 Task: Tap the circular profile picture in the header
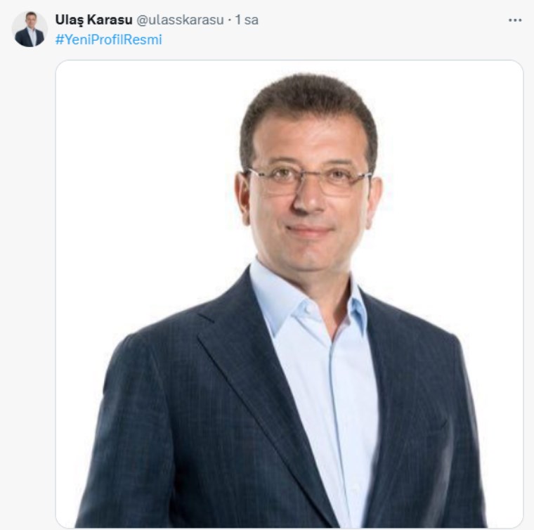click(30, 30)
